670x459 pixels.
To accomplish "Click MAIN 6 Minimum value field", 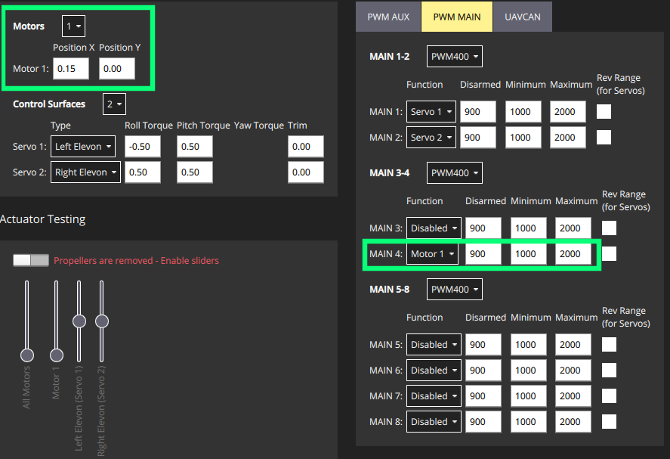I will point(529,370).
